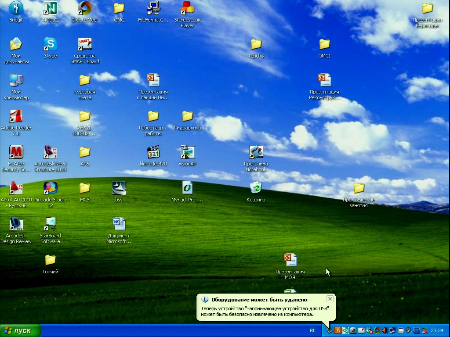Viewport: 450px width, 337px height.
Task: Select the Skype desktop shortcut
Action: 50,47
